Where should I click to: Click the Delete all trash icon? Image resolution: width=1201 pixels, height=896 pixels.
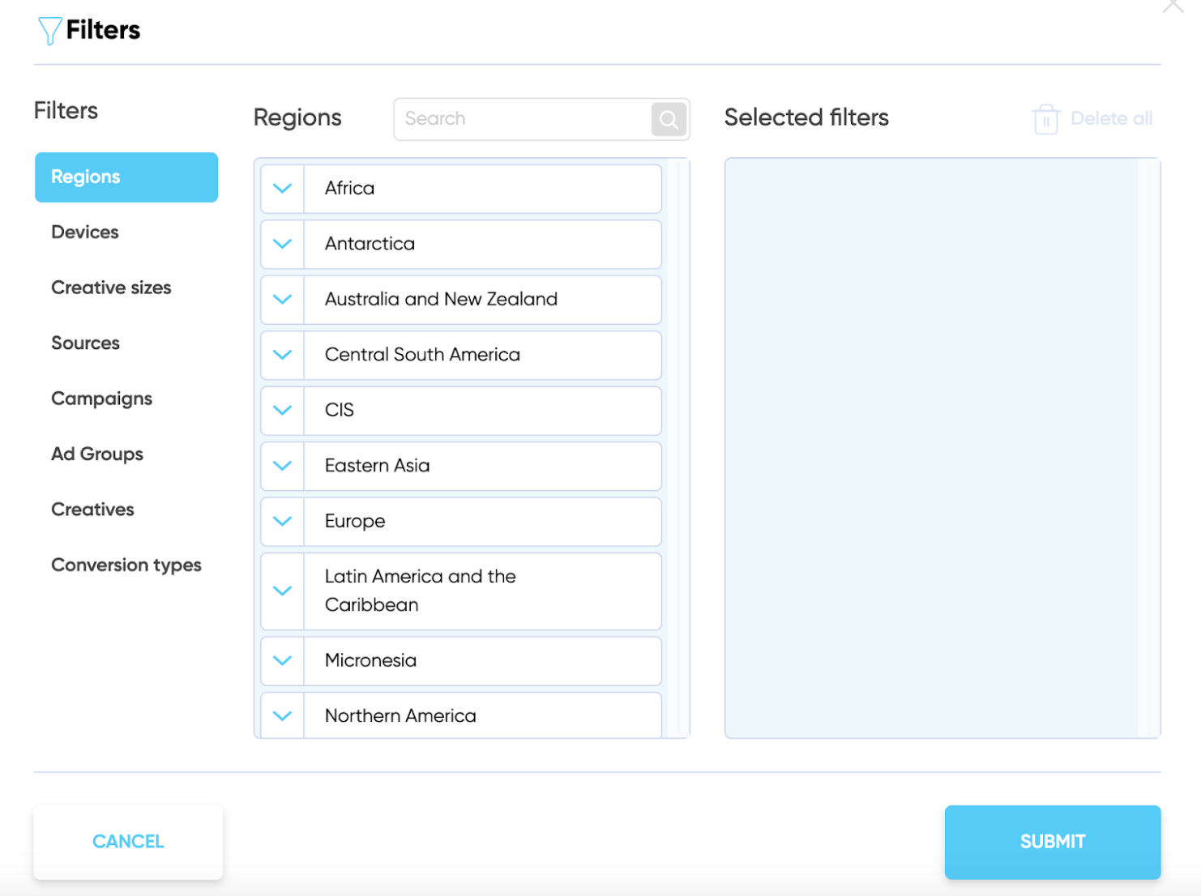pyautogui.click(x=1045, y=119)
